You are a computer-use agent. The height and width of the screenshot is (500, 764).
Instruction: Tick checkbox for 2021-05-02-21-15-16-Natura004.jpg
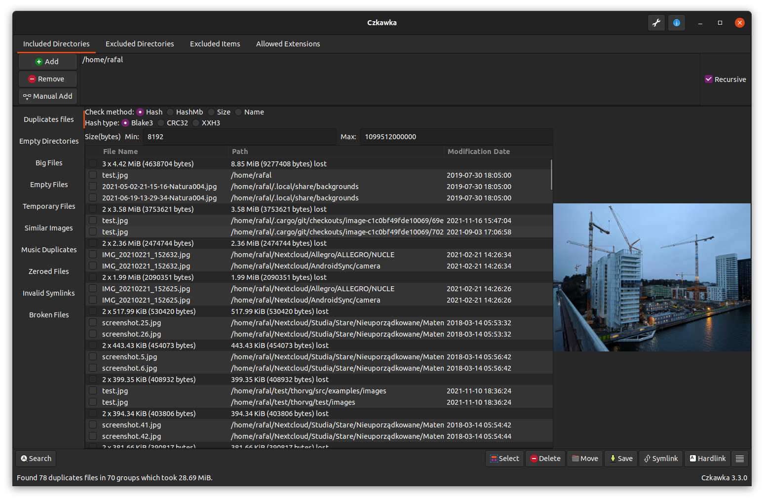(x=93, y=187)
